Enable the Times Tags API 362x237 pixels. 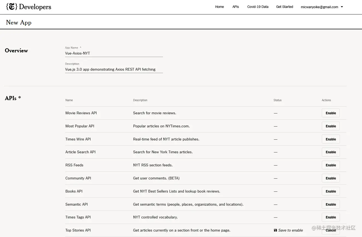(x=331, y=217)
